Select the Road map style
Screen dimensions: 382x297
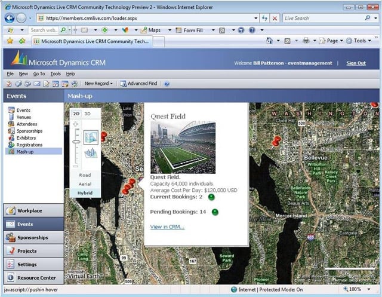85,175
